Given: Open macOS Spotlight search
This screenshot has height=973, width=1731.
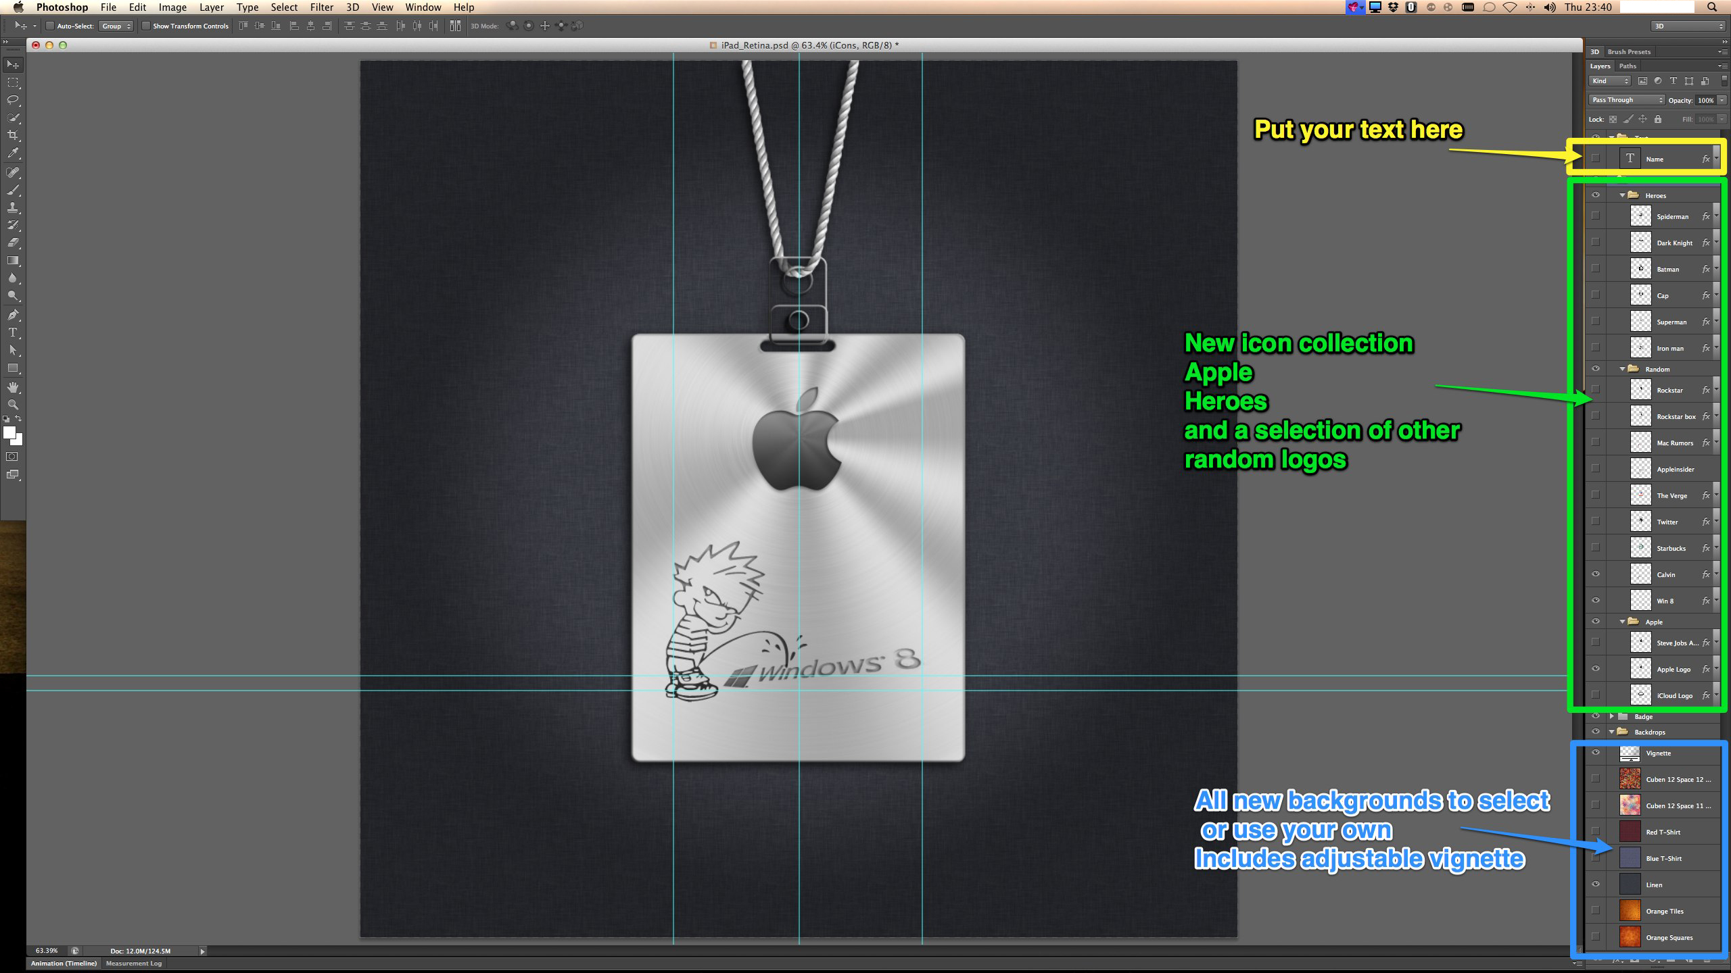Looking at the screenshot, I should [x=1712, y=7].
